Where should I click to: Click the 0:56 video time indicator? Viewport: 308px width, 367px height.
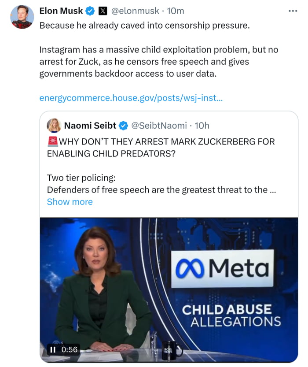(69, 349)
